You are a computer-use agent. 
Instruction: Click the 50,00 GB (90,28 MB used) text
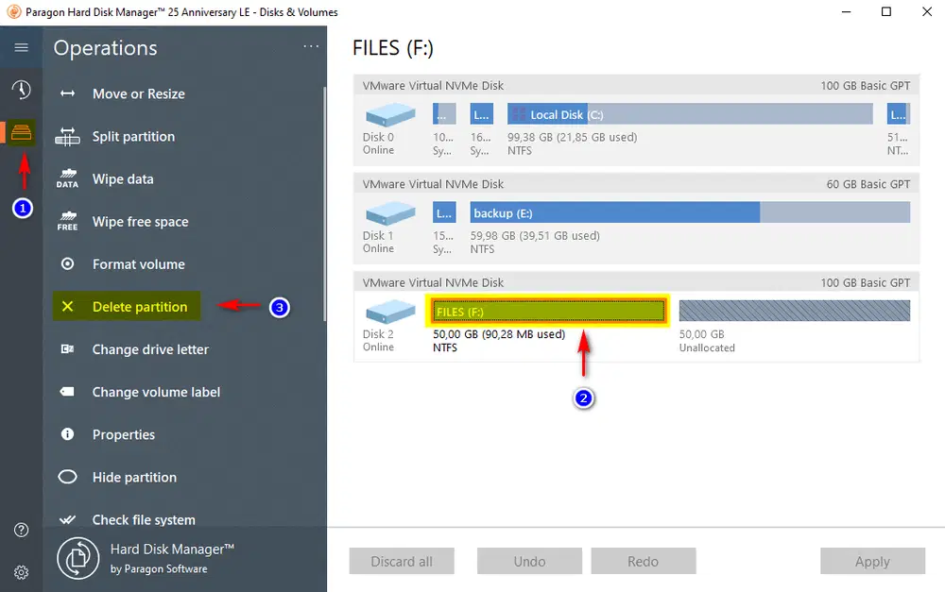pyautogui.click(x=499, y=334)
